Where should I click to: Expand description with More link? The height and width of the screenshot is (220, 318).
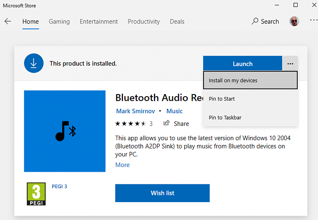pos(123,165)
